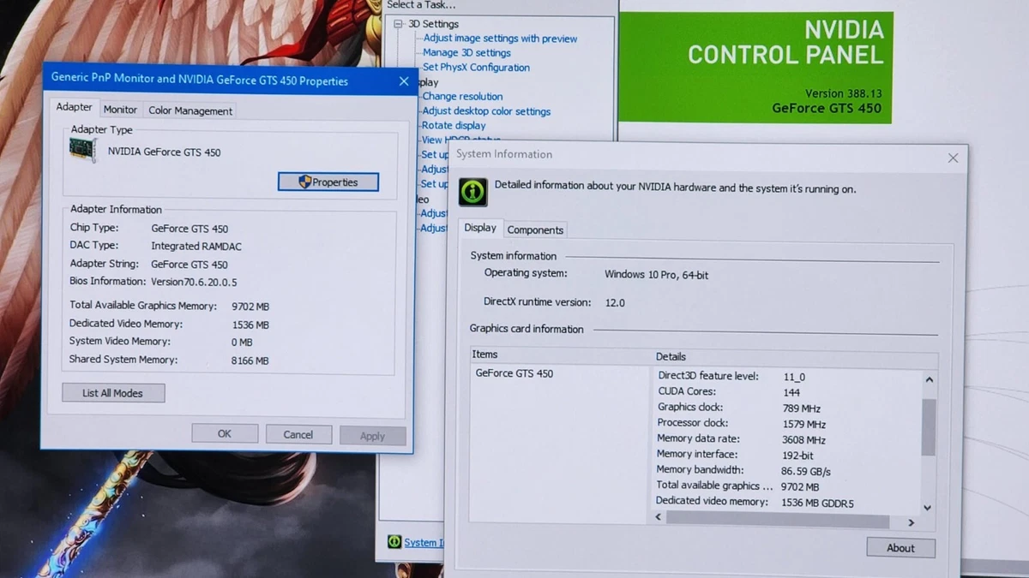Click the List All Modes button
The image size is (1029, 578).
[x=113, y=393]
